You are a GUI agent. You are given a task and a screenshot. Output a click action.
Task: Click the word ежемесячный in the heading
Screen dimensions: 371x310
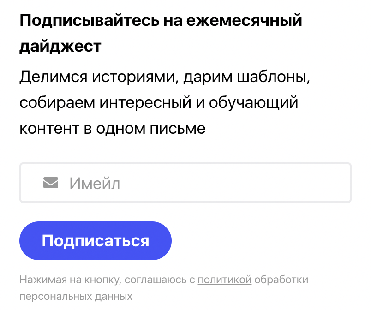244,21
